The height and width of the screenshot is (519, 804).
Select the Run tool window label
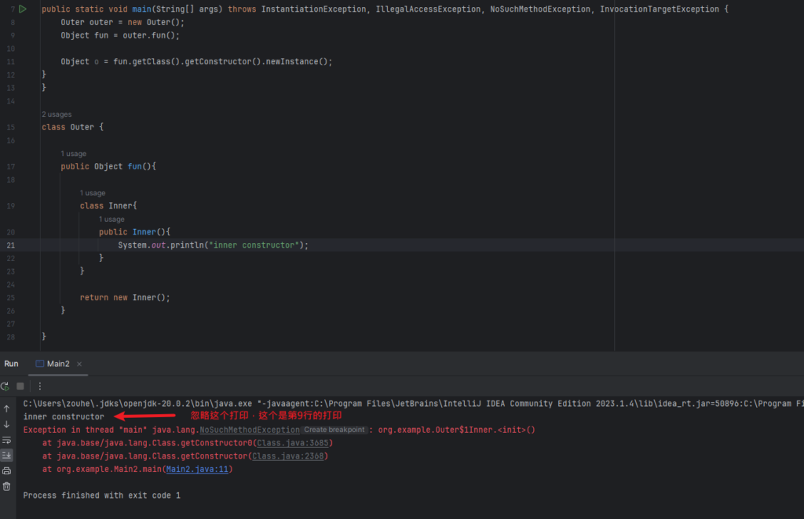(11, 364)
